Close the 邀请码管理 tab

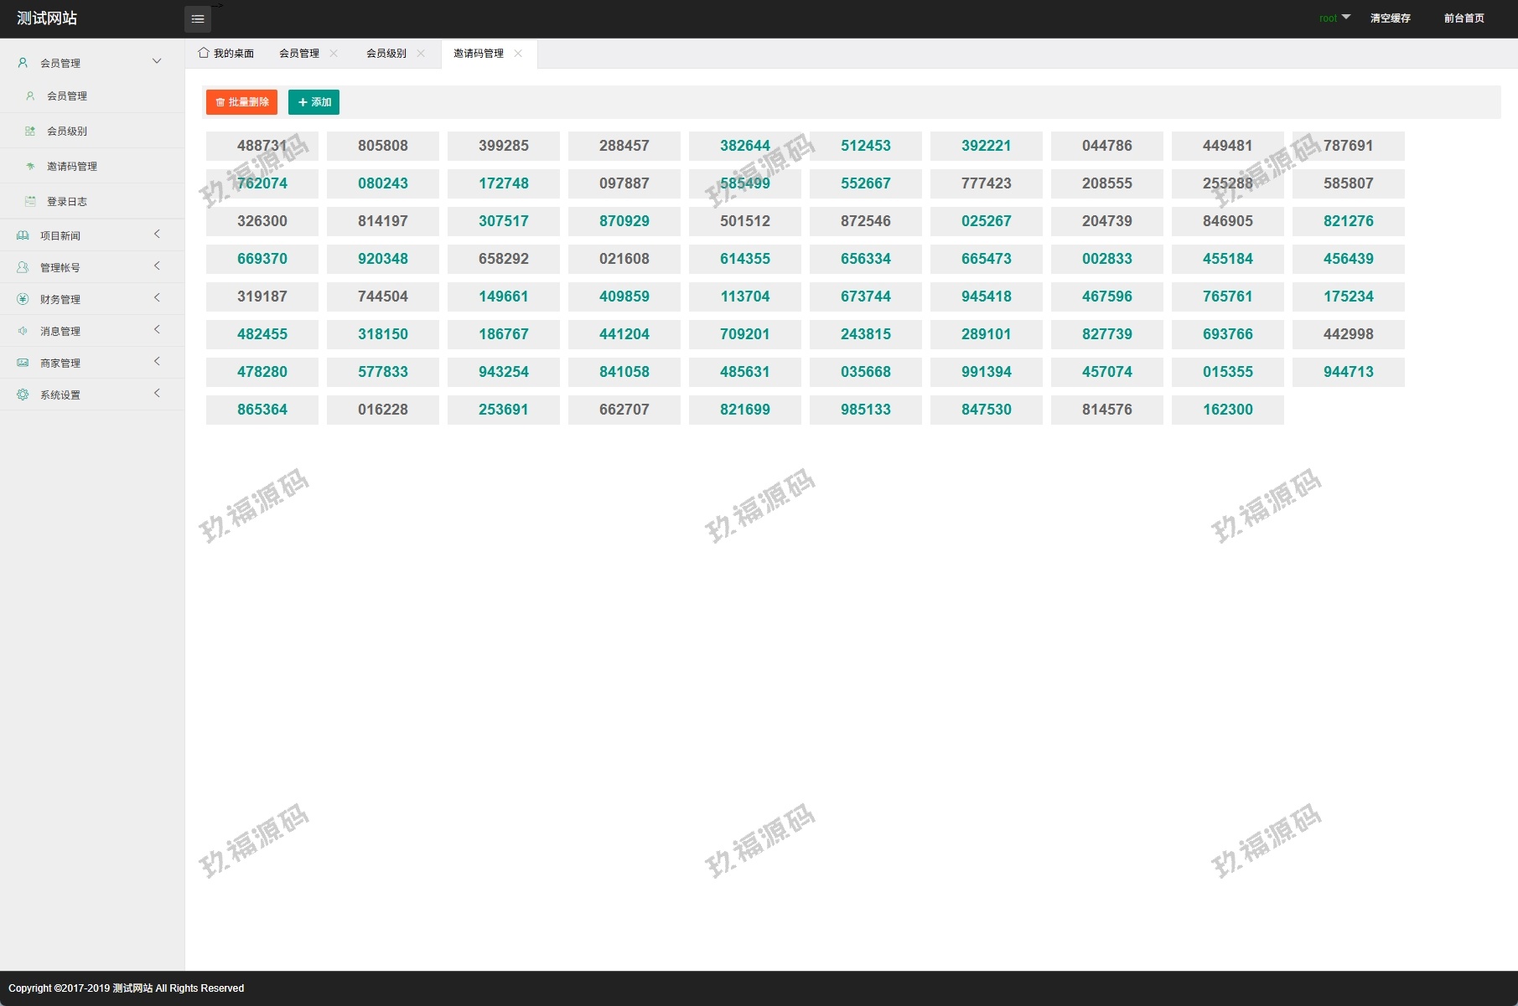[518, 53]
